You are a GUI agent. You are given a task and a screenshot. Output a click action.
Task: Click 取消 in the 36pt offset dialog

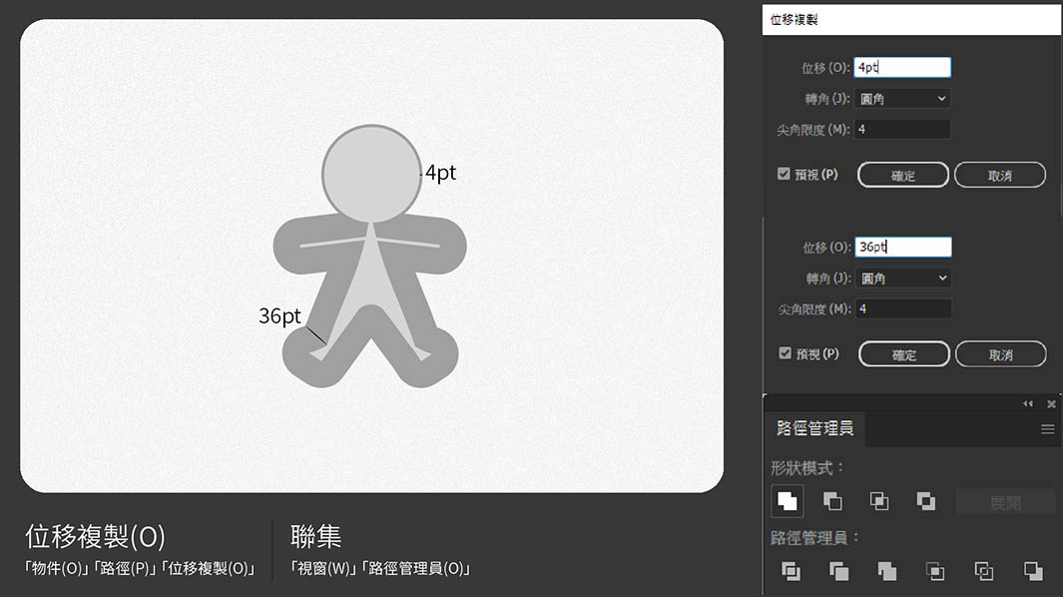point(1000,354)
